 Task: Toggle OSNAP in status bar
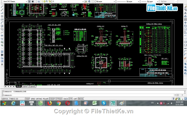click(52, 99)
